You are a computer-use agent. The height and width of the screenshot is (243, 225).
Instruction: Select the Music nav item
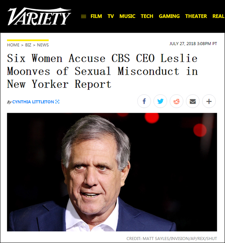point(127,16)
